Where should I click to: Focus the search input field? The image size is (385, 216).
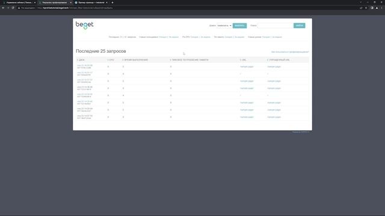(x=276, y=25)
